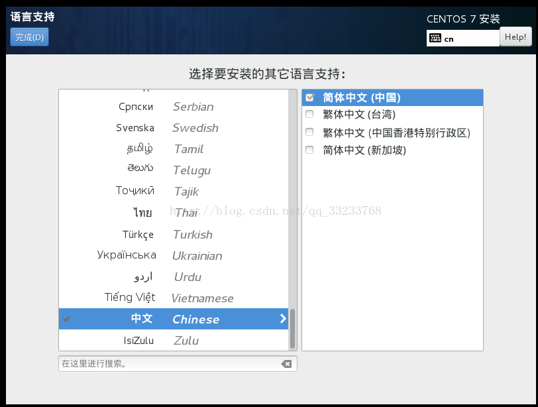This screenshot has width=538, height=407.
Task: Pick the Urdu language row
Action: pos(174,277)
